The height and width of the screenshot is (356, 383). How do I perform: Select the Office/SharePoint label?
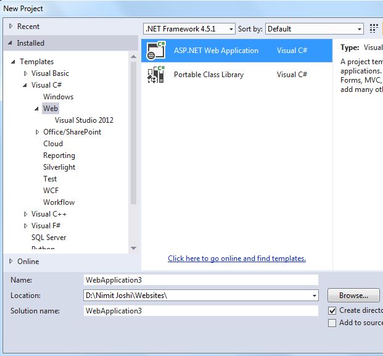click(72, 132)
